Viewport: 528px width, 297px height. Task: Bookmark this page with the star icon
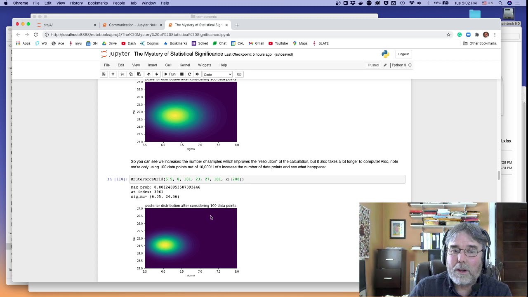click(x=448, y=35)
